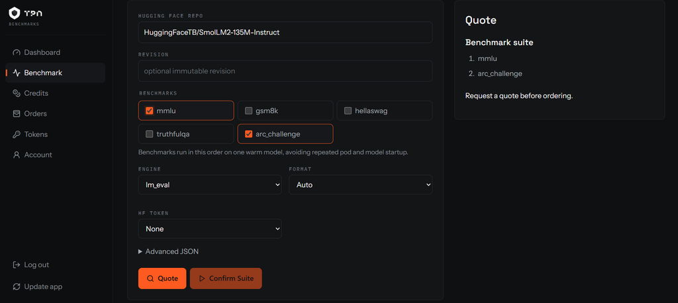This screenshot has width=678, height=303.
Task: Enable the truthfulqa benchmark checkbox
Action: 149,134
